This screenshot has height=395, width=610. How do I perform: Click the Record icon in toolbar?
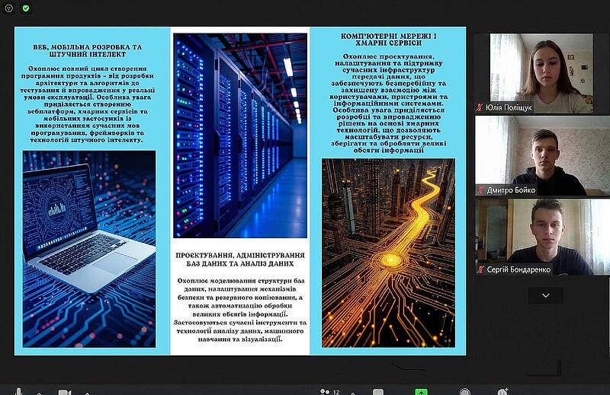pos(464,392)
